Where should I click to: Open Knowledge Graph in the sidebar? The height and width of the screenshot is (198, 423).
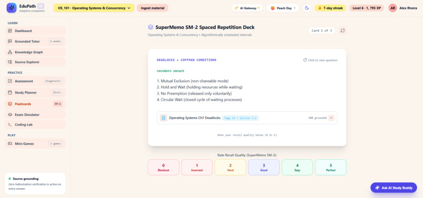coord(35,52)
